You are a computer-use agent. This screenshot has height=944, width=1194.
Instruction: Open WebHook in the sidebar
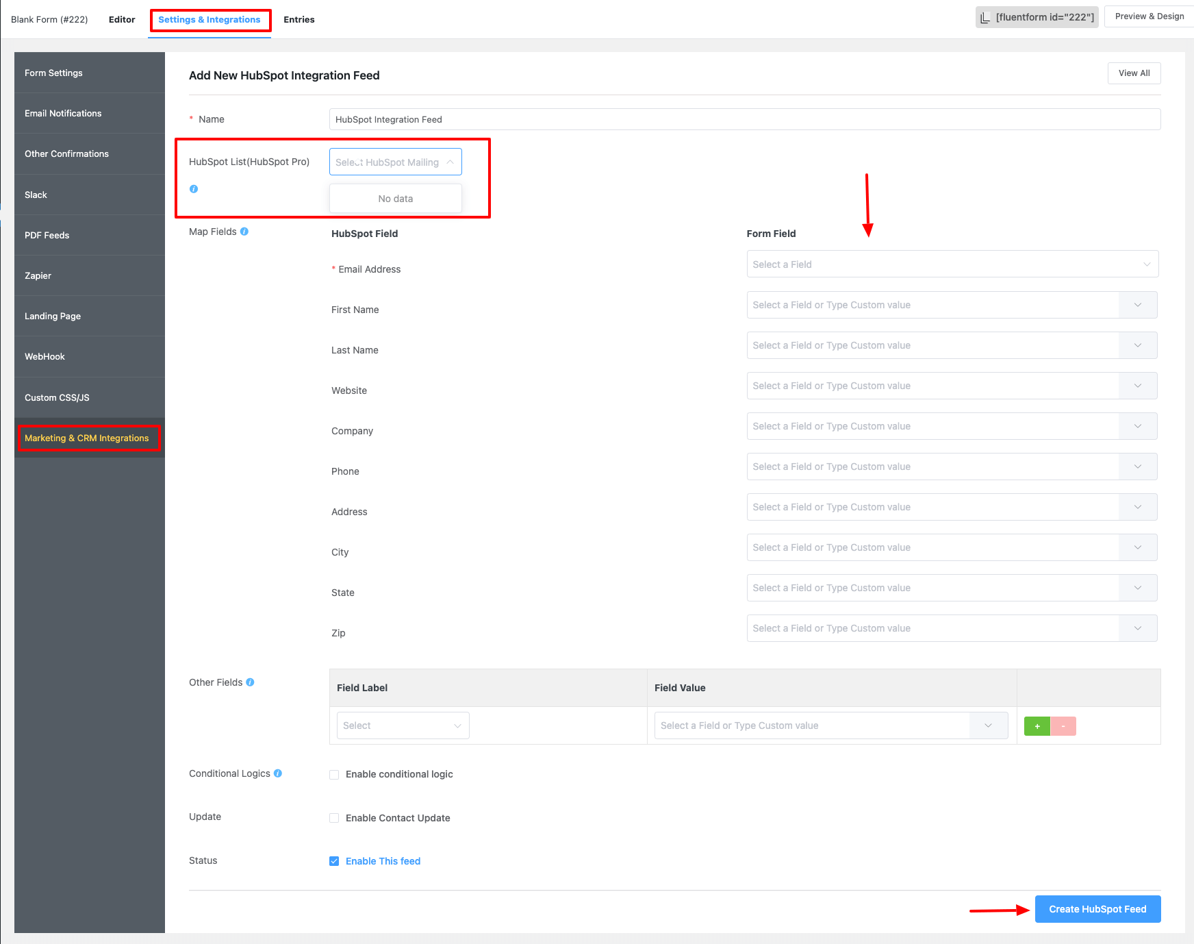90,356
